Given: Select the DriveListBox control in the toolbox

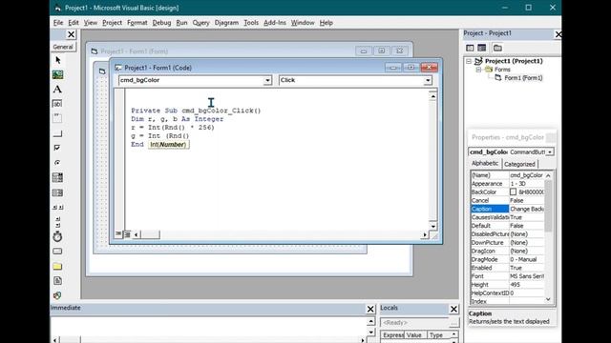Looking at the screenshot, I should (57, 252).
